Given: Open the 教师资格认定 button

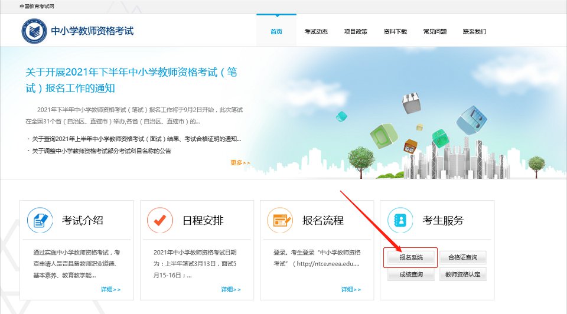Looking at the screenshot, I should coord(463,274).
